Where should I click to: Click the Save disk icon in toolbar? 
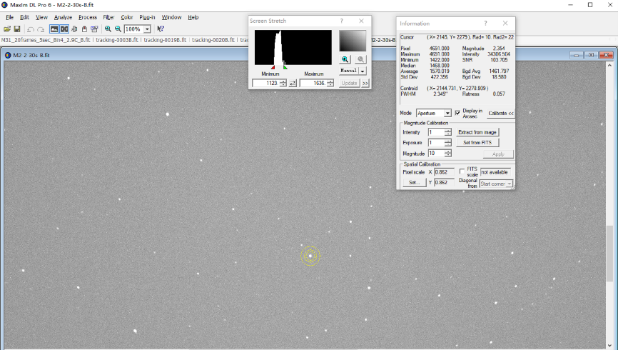pos(16,29)
